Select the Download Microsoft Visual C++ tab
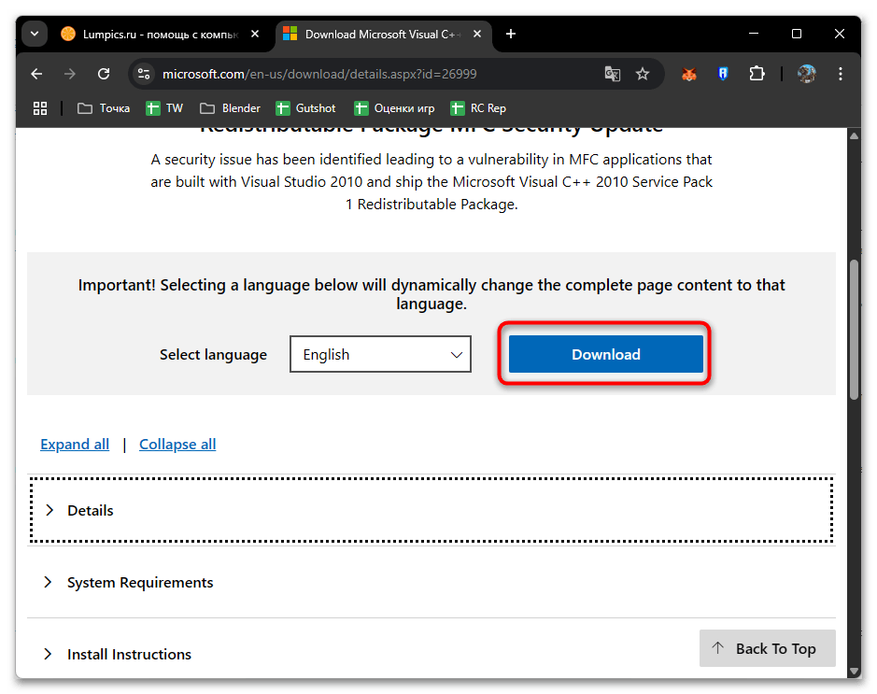This screenshot has height=694, width=877. pos(383,35)
